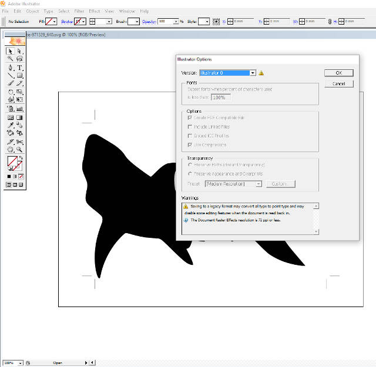Image resolution: width=376 pixels, height=367 pixels.
Task: Select the Selection (black arrow) tool
Action: (x=10, y=51)
